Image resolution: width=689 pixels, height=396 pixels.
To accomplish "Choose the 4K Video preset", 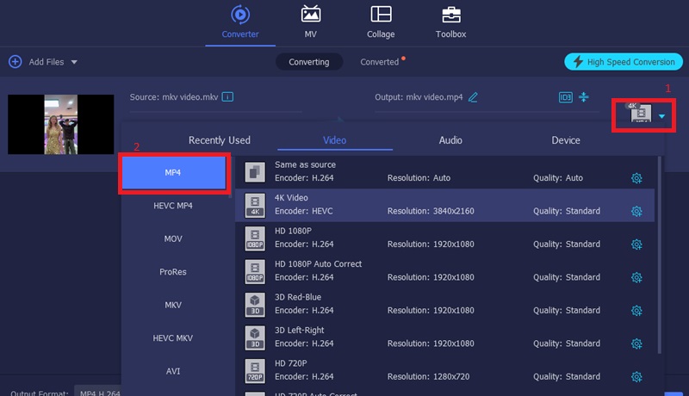I will 444,205.
